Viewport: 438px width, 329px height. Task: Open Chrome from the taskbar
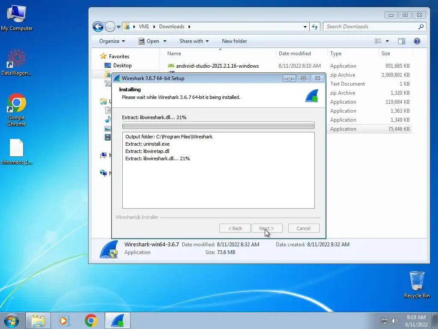point(91,320)
